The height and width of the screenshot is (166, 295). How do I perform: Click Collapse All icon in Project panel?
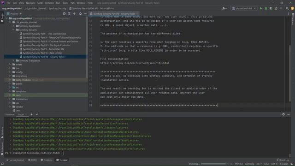(74, 14)
